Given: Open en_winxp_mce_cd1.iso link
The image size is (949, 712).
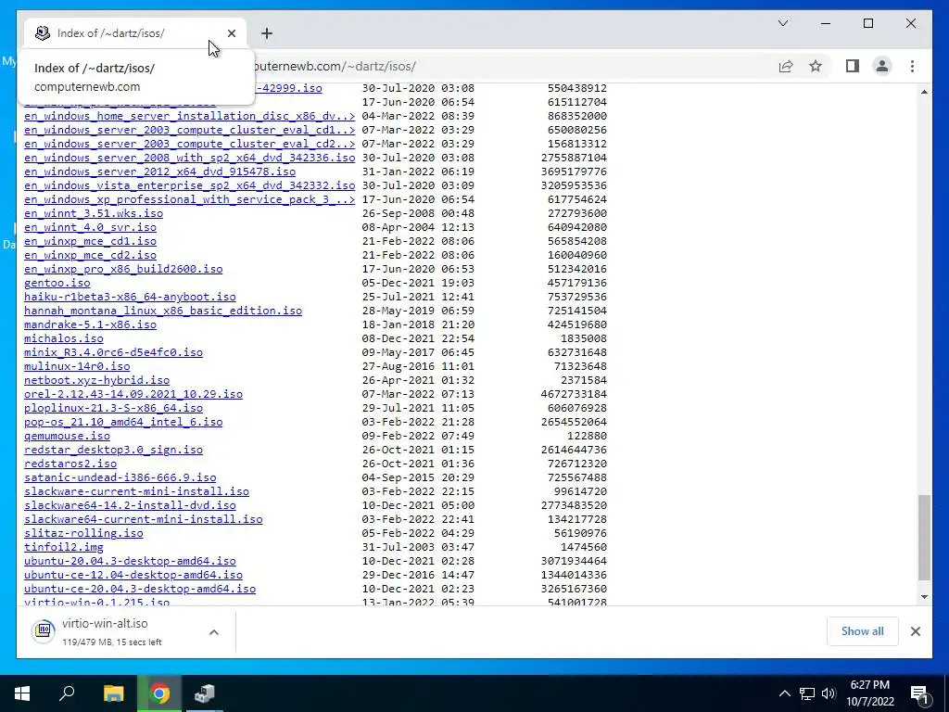Looking at the screenshot, I should pyautogui.click(x=90, y=242).
